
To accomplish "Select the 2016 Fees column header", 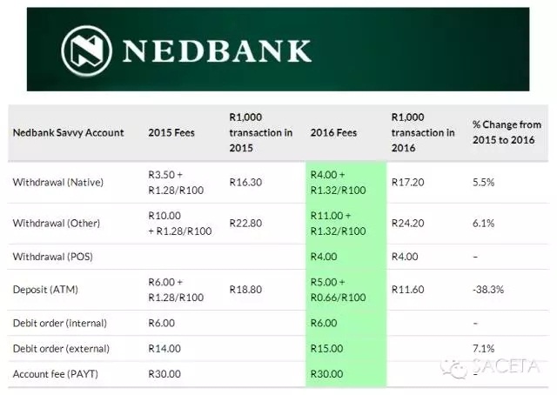I will tap(333, 133).
